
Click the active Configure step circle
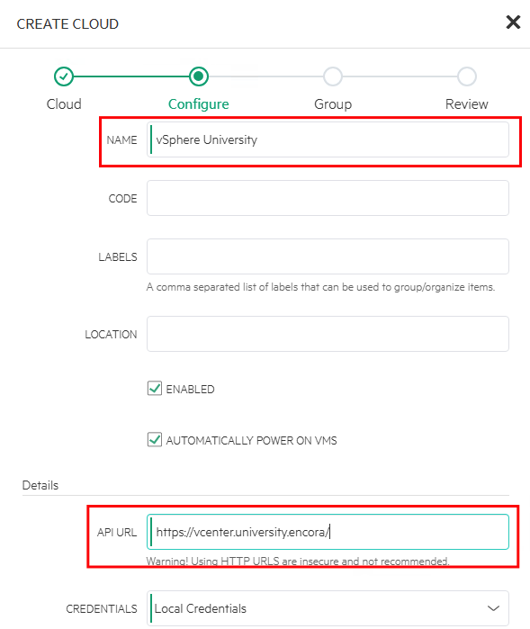(x=199, y=76)
